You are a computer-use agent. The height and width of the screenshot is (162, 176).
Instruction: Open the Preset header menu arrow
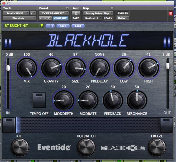[67, 8]
